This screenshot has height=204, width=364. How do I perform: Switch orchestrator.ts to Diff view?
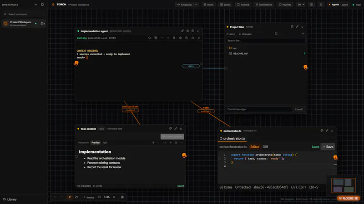(265, 146)
